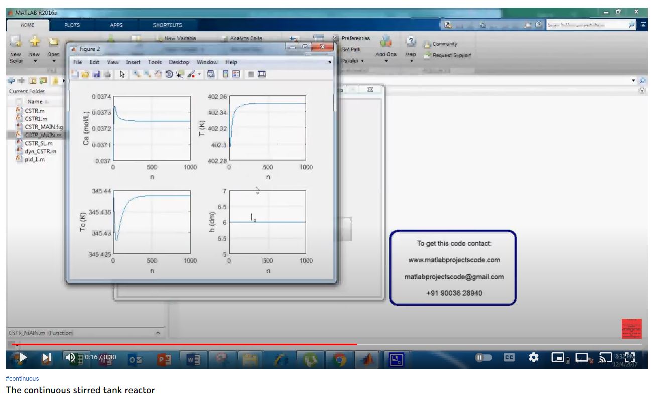This screenshot has width=653, height=399.
Task: Select the Pan hand tool
Action: pyautogui.click(x=158, y=74)
